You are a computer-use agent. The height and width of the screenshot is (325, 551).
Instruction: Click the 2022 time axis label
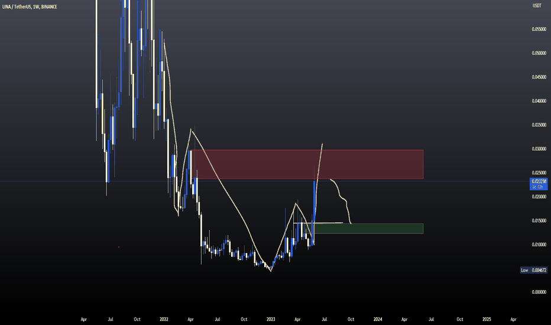tap(164, 319)
